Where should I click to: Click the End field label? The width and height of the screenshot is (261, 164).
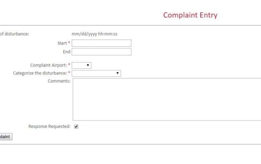[x=66, y=52]
